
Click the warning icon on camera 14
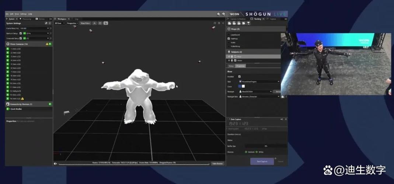(x=22, y=99)
